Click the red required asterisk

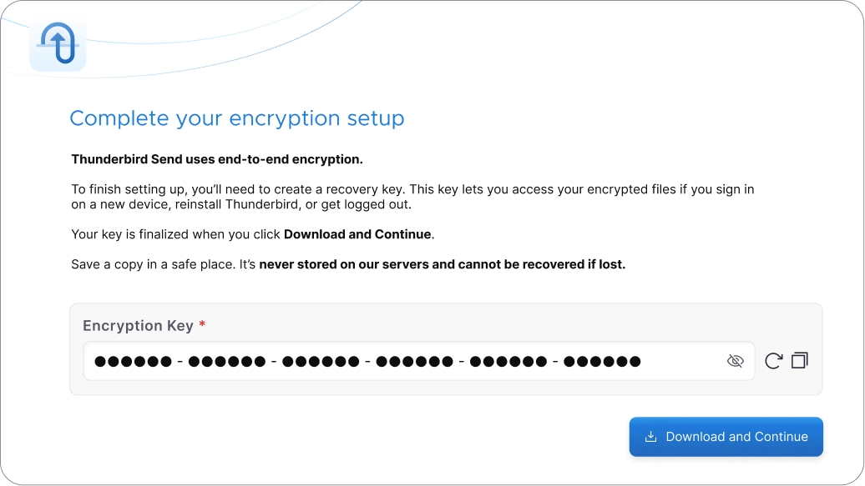[x=202, y=325]
